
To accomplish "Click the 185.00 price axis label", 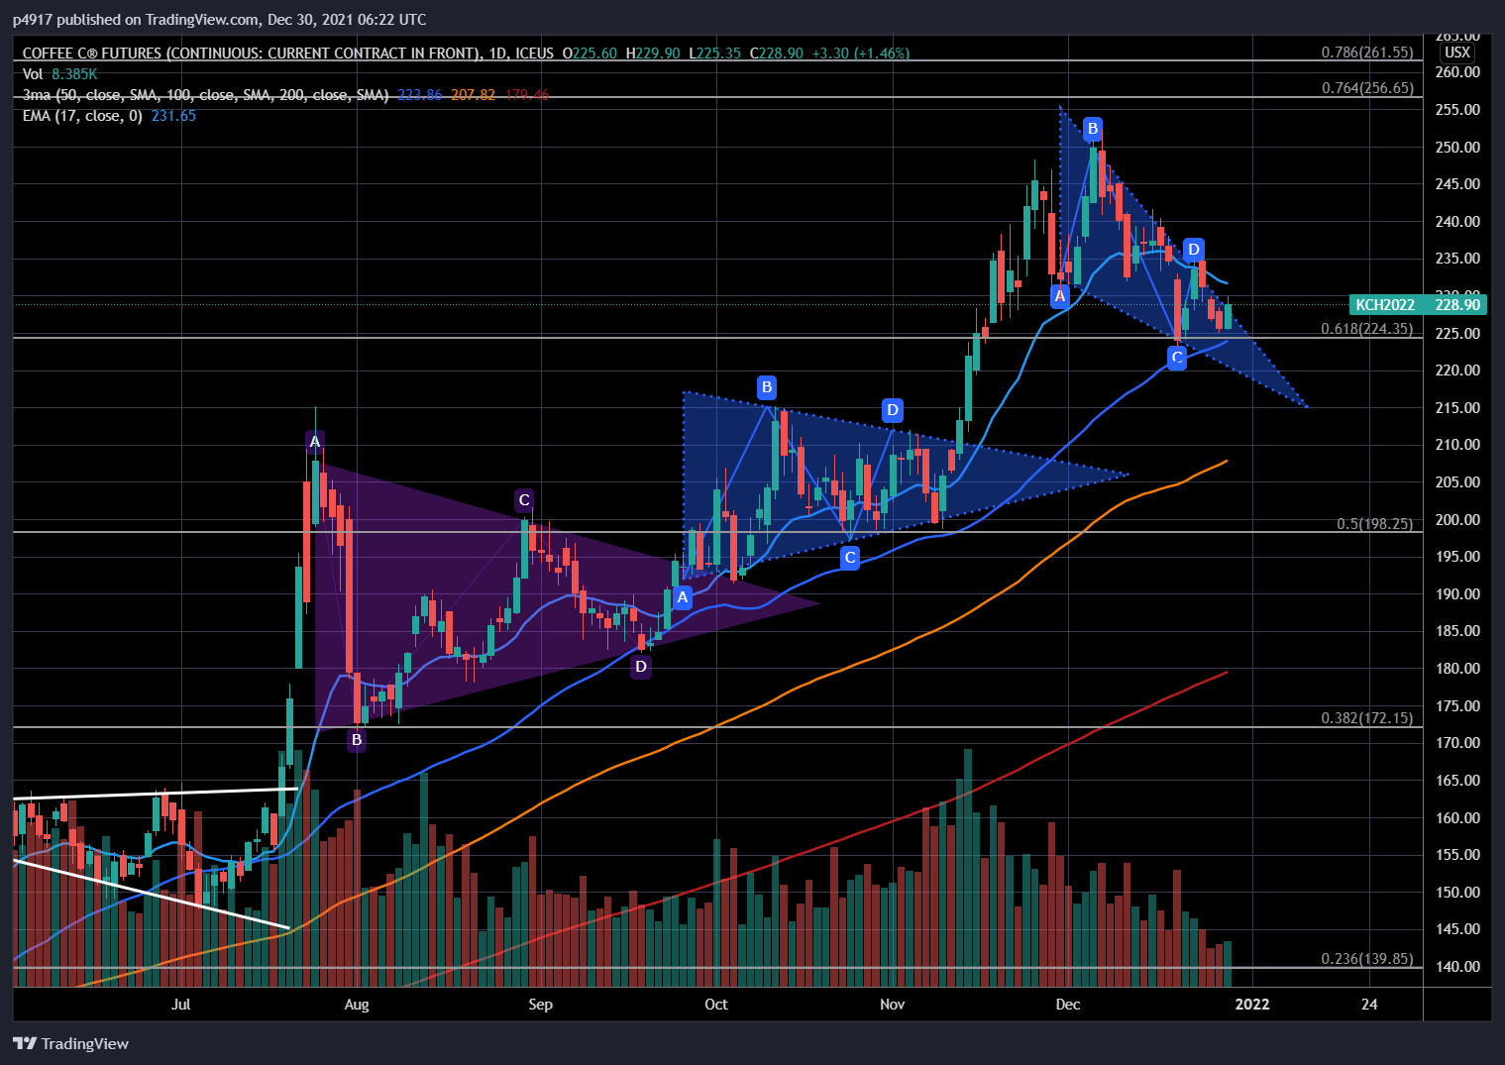I will coord(1457,631).
